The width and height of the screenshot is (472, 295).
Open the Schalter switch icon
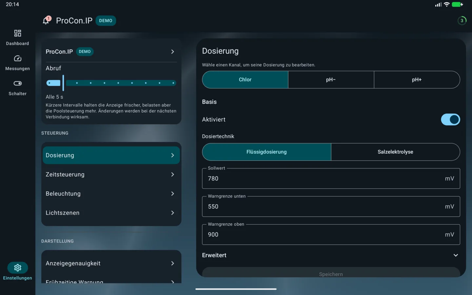click(x=17, y=83)
